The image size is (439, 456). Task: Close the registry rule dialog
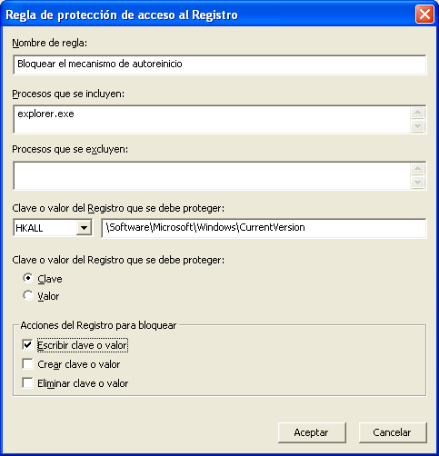pyautogui.click(x=424, y=15)
